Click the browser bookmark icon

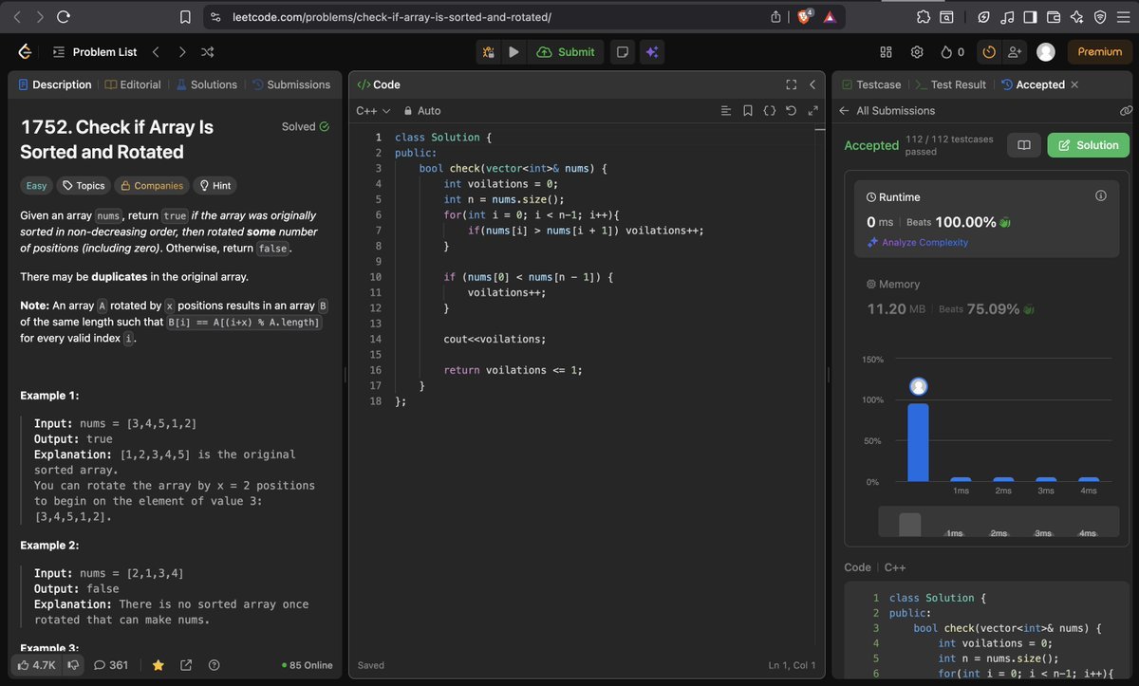click(x=185, y=16)
